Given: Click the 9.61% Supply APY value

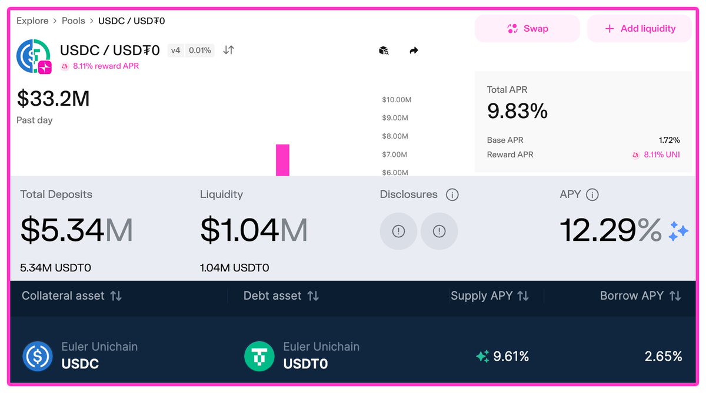Looking at the screenshot, I should (x=511, y=356).
